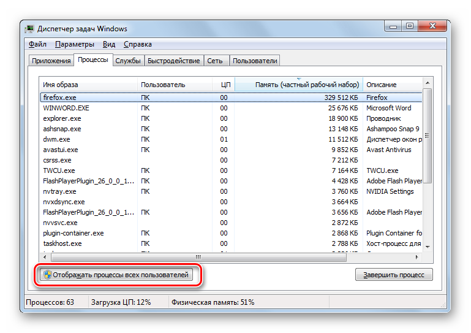Click the Task Manager title bar icon

point(29,29)
